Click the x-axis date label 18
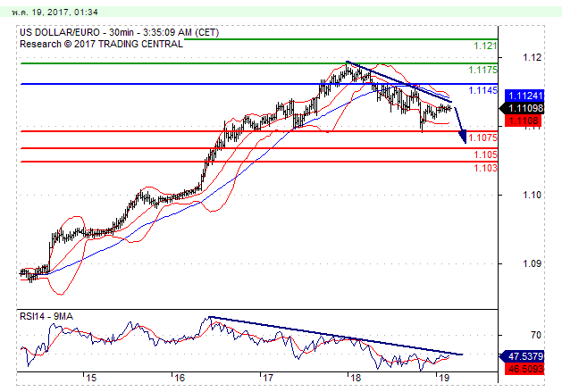The width and height of the screenshot is (562, 392). (356, 378)
